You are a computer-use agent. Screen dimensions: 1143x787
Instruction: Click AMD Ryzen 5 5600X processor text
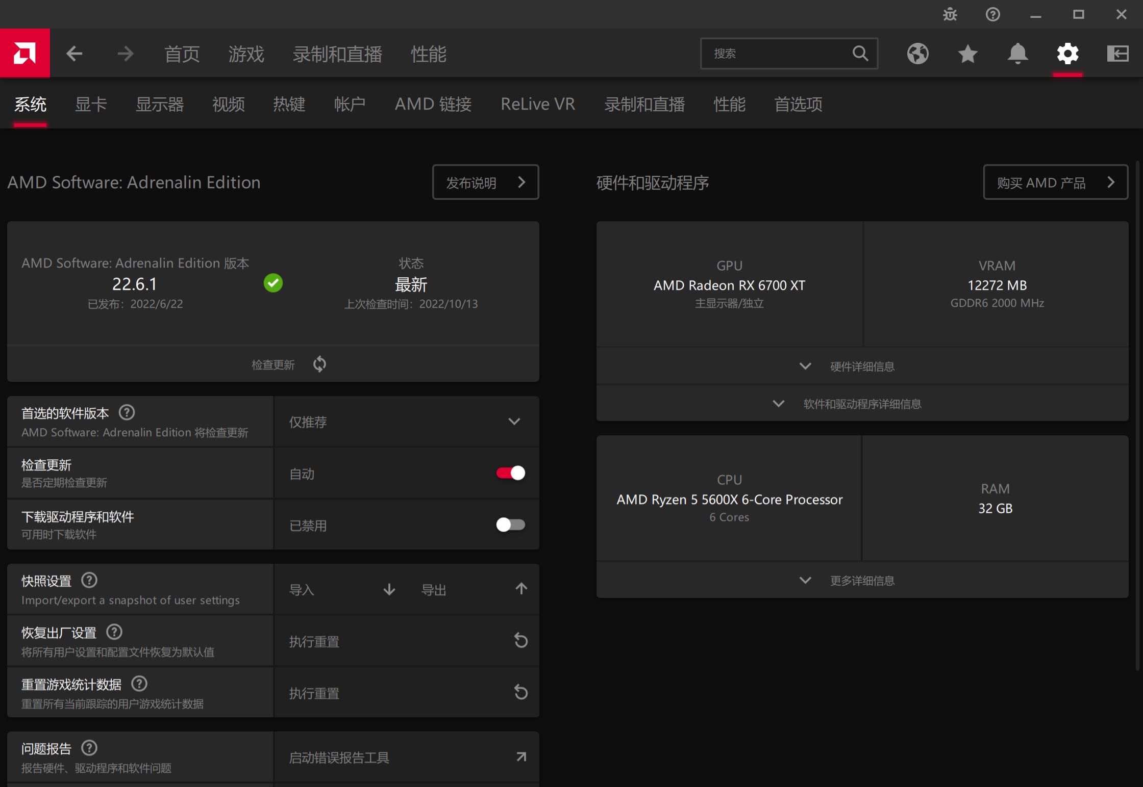729,500
